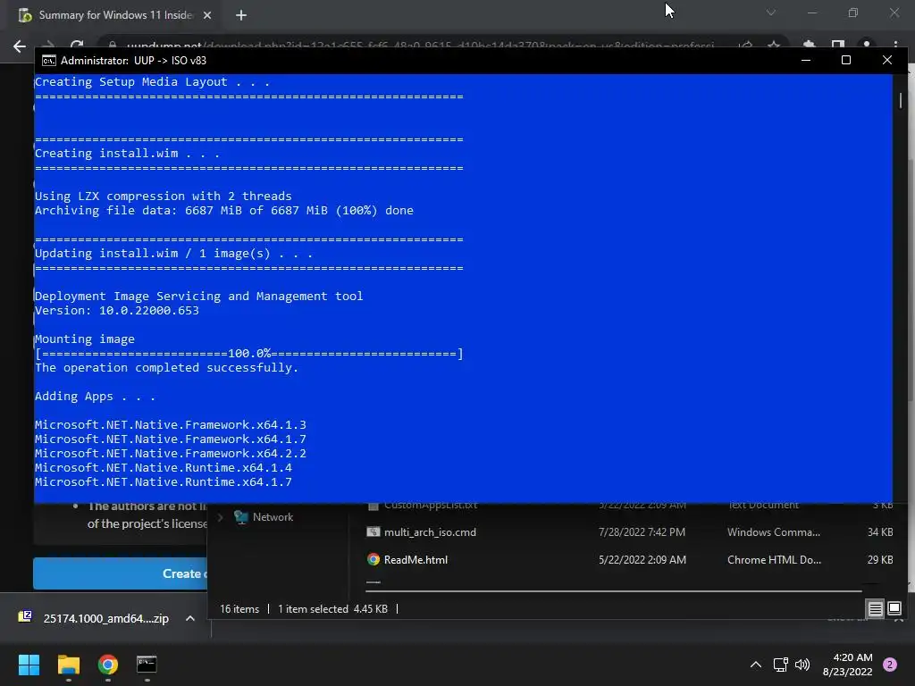Click Explorer horizontal scrollbar
The height and width of the screenshot is (686, 915).
[x=613, y=591]
